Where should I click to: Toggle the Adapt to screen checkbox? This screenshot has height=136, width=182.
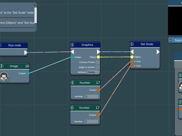click(97, 67)
